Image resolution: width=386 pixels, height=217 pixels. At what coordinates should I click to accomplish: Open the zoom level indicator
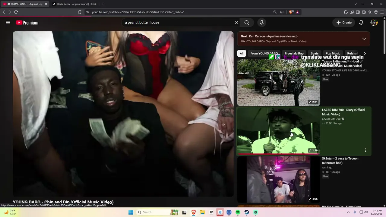click(275, 12)
